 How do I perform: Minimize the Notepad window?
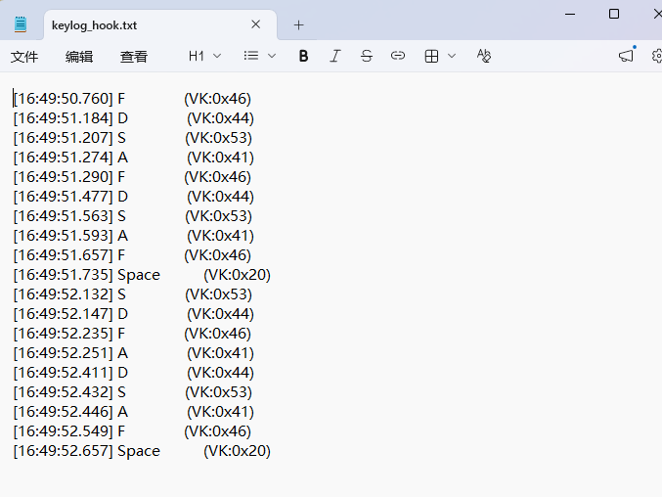(x=570, y=14)
